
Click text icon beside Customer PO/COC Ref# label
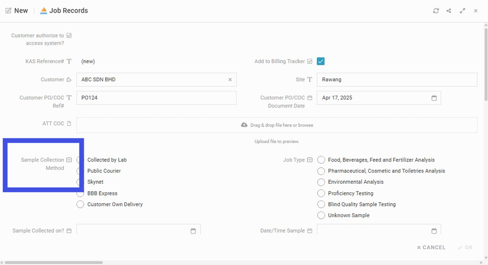coord(69,98)
